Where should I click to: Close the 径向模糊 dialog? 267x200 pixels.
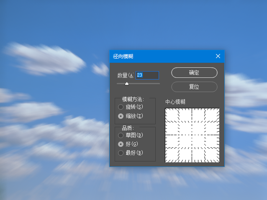[218, 56]
